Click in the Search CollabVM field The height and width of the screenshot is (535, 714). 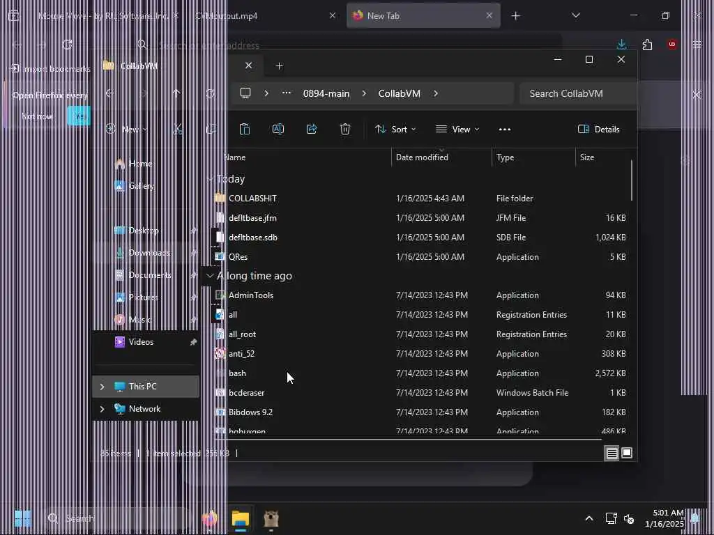[x=578, y=93]
